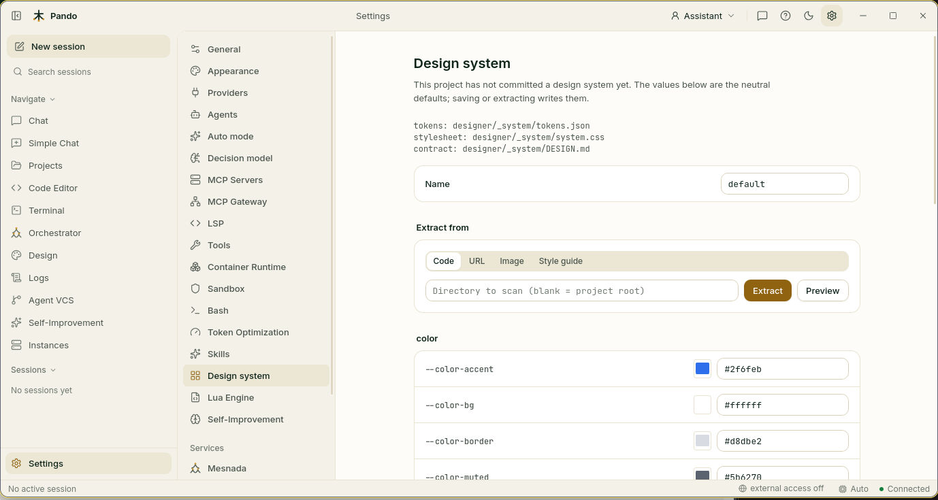Collapse the Sessions section
Screen dimensions: 938x500
coord(33,369)
